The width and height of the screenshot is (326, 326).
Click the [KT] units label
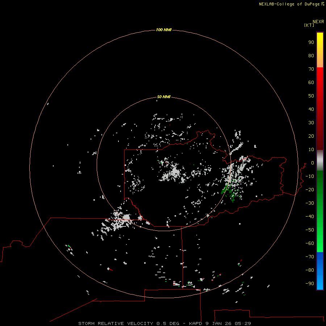click(x=309, y=25)
